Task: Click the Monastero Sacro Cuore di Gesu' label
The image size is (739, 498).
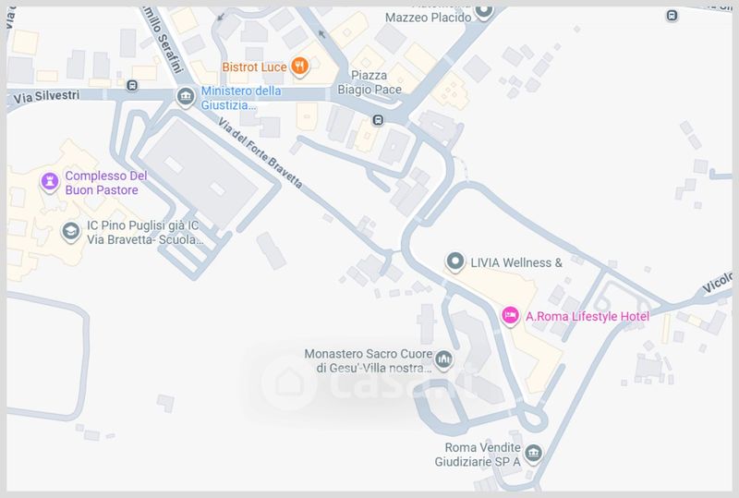Action: (x=368, y=360)
